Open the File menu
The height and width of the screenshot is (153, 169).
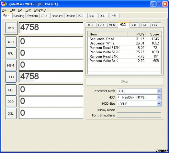[x=4, y=10]
